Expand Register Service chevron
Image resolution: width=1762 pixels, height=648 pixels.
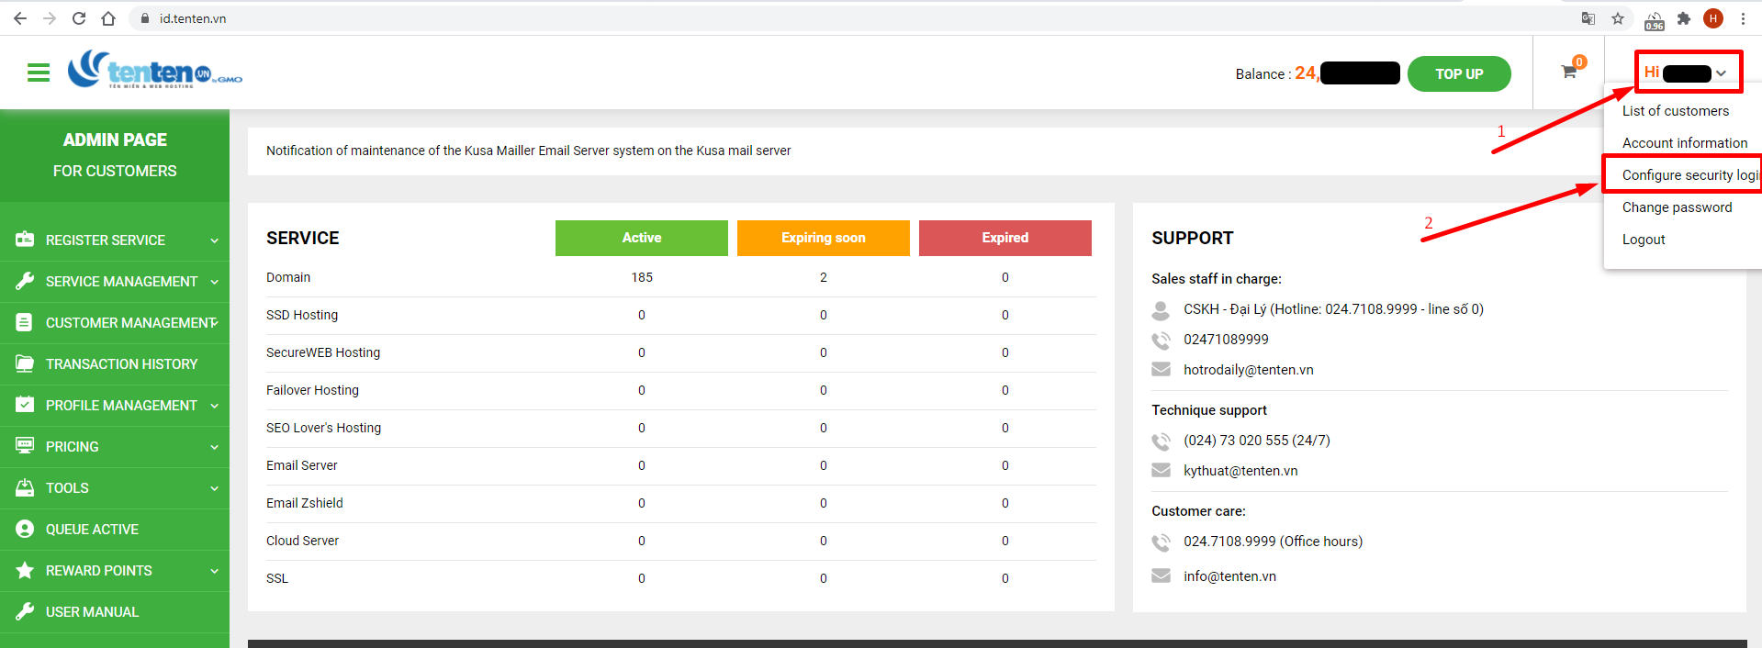click(214, 240)
